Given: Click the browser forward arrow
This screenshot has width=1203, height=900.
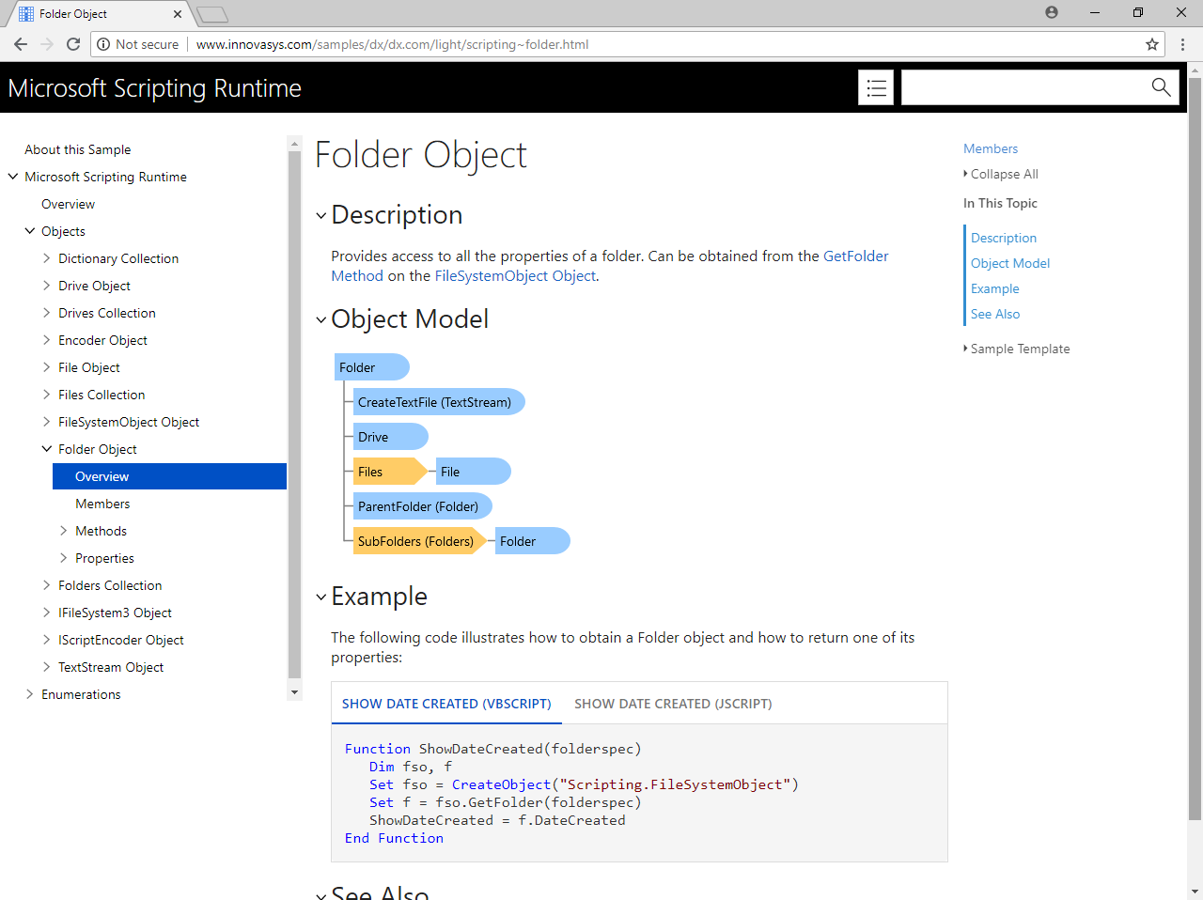Looking at the screenshot, I should click(47, 44).
